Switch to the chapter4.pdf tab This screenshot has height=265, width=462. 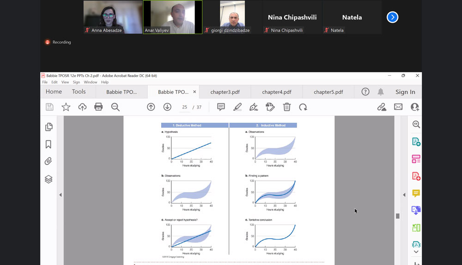pos(277,92)
